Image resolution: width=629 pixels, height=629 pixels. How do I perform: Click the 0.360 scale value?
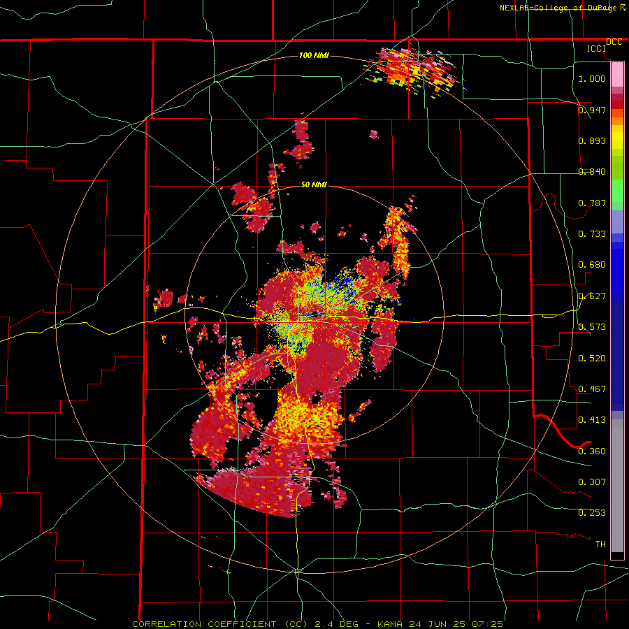[592, 451]
